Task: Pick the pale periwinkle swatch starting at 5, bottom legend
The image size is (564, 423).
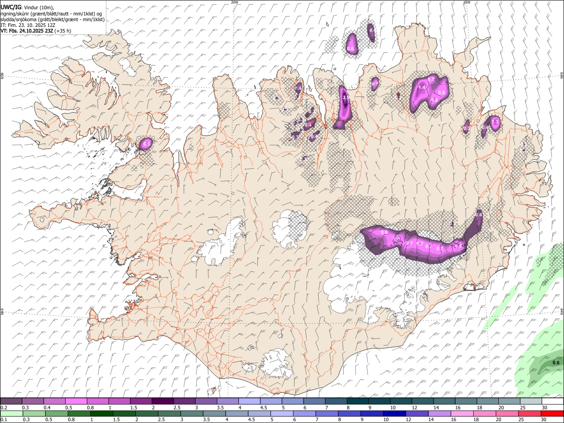Action: [282, 414]
